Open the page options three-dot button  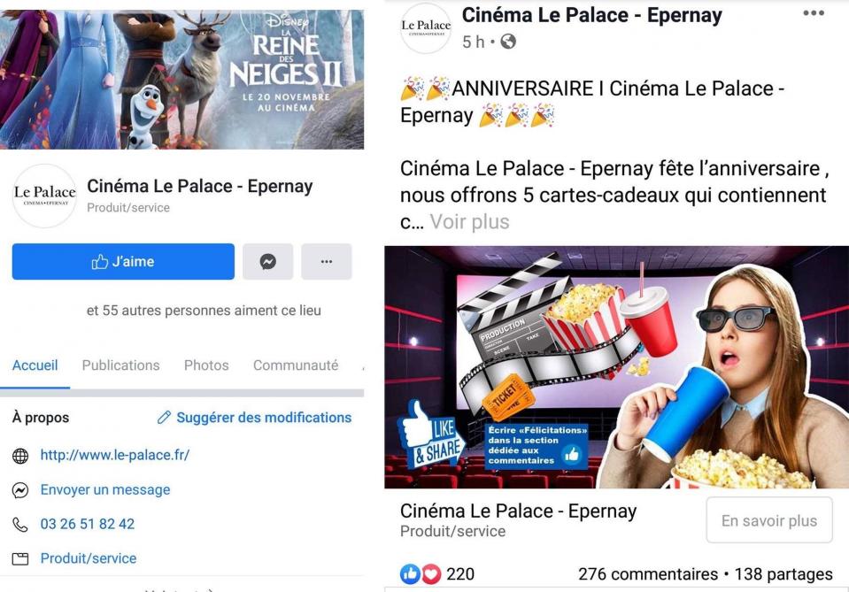(x=327, y=261)
